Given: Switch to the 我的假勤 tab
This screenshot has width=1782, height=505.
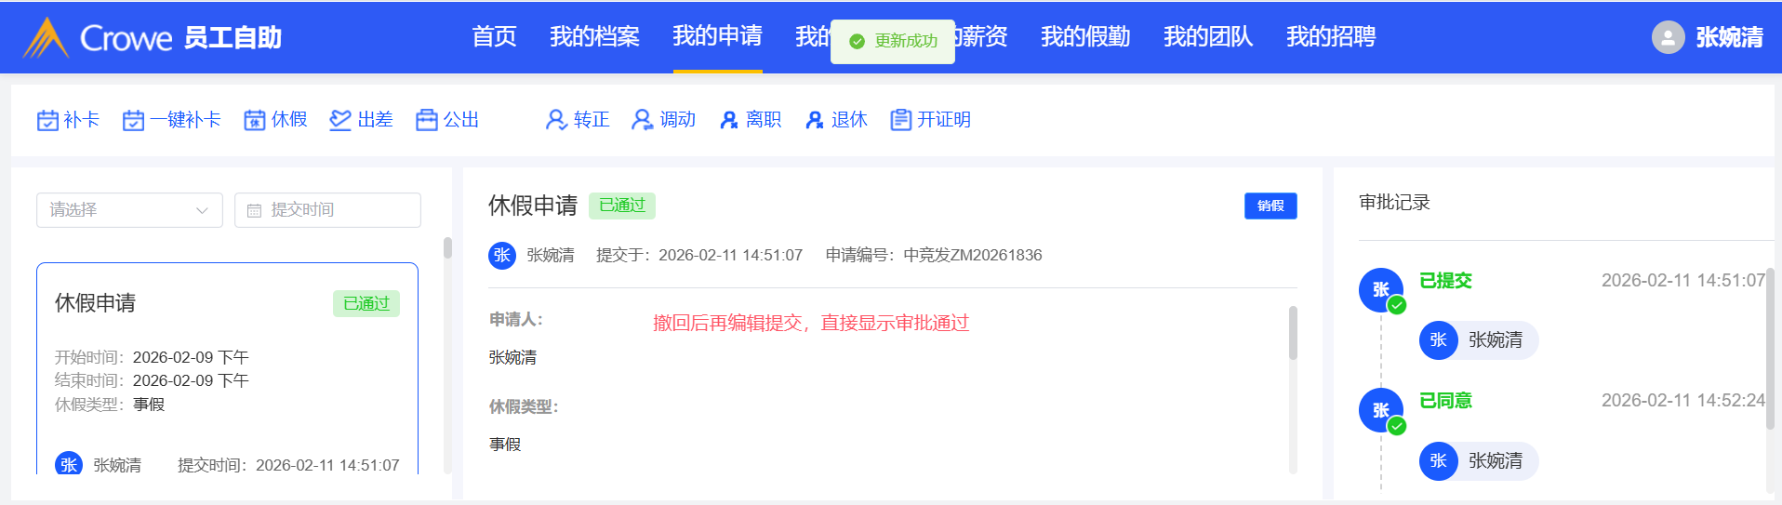Looking at the screenshot, I should [1085, 36].
